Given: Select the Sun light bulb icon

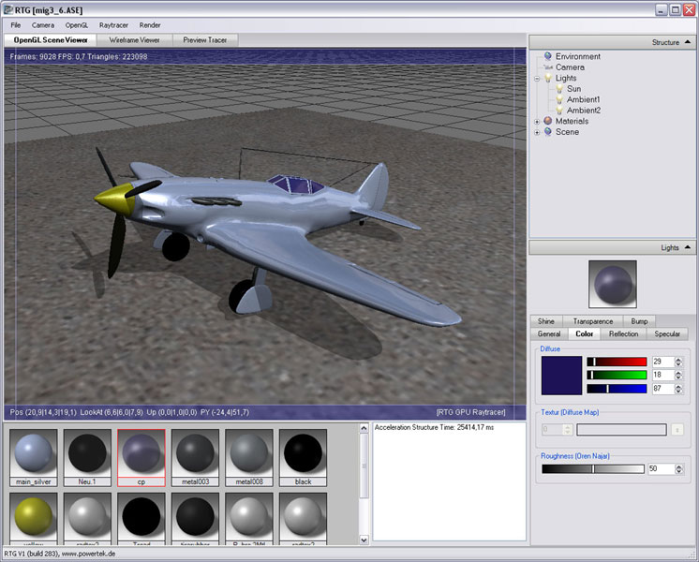Looking at the screenshot, I should coord(558,89).
